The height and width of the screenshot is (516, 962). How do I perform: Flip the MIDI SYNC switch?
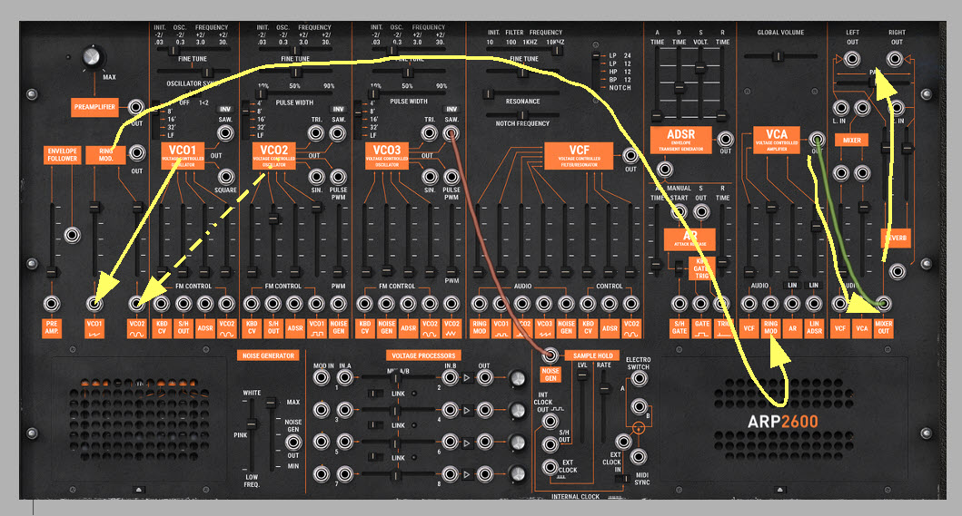622,479
